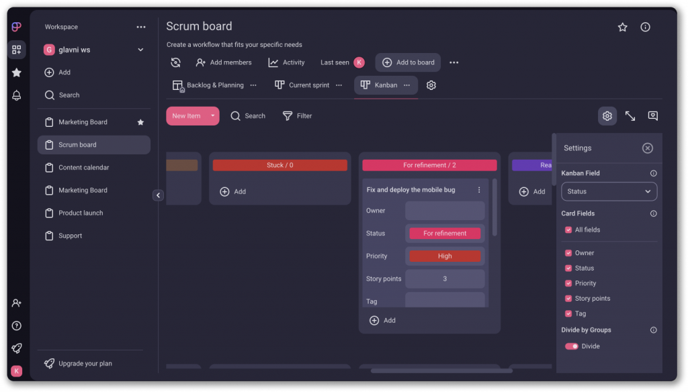688x392 pixels.
Task: Open favorites star in left rail
Action: [17, 72]
